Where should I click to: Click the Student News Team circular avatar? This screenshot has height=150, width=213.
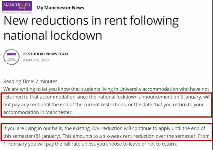pos(11,57)
